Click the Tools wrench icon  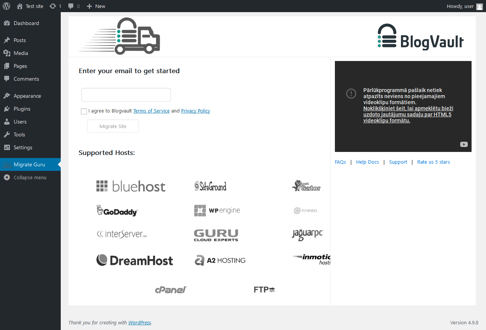click(7, 135)
